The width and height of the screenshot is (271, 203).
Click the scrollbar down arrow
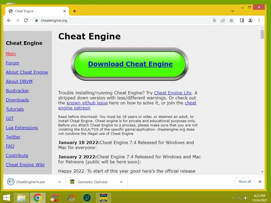(262, 172)
